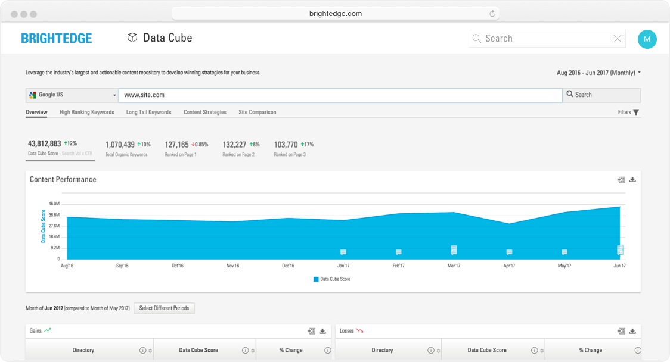
Task: Click the www.site.com input field
Action: (x=340, y=95)
